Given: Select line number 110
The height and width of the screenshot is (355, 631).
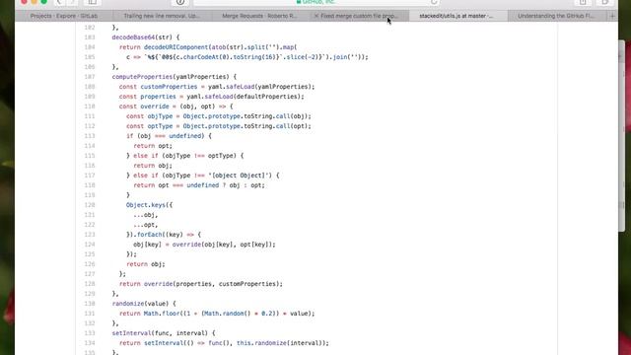Looking at the screenshot, I should click(x=90, y=106).
